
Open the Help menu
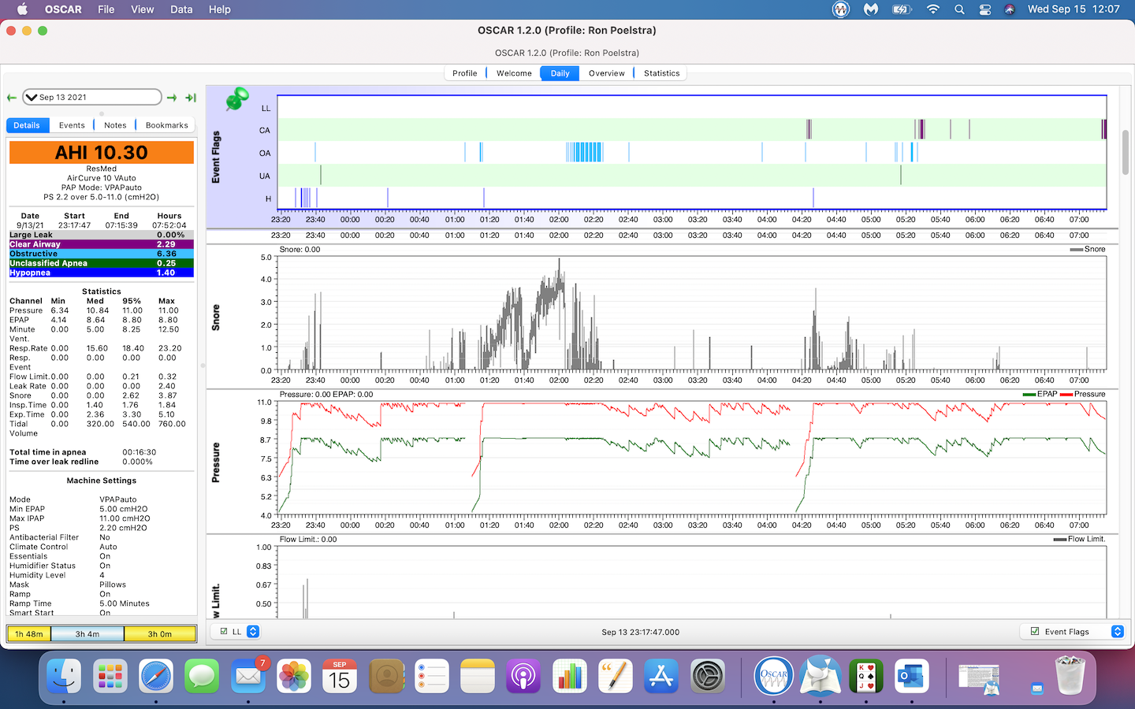click(220, 9)
